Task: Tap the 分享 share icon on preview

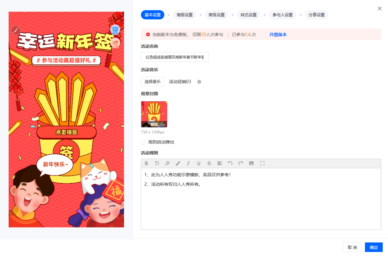Action: click(115, 44)
